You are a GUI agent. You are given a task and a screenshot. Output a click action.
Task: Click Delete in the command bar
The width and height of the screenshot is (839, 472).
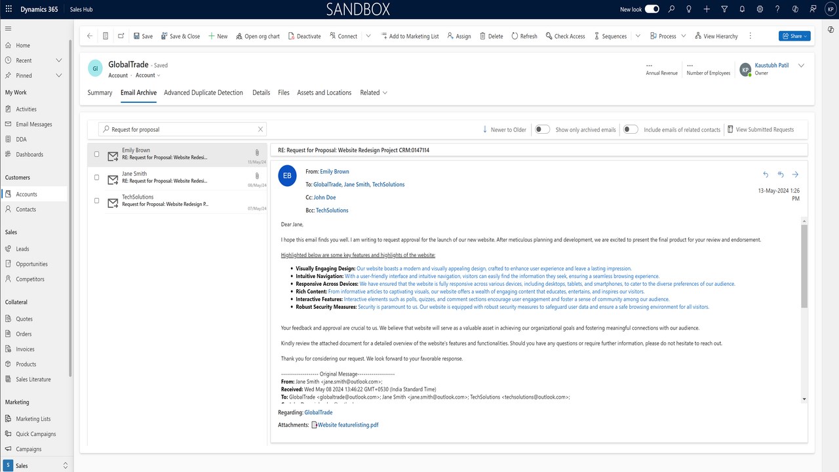[492, 36]
